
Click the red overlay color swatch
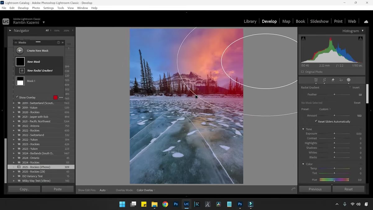coord(55,98)
